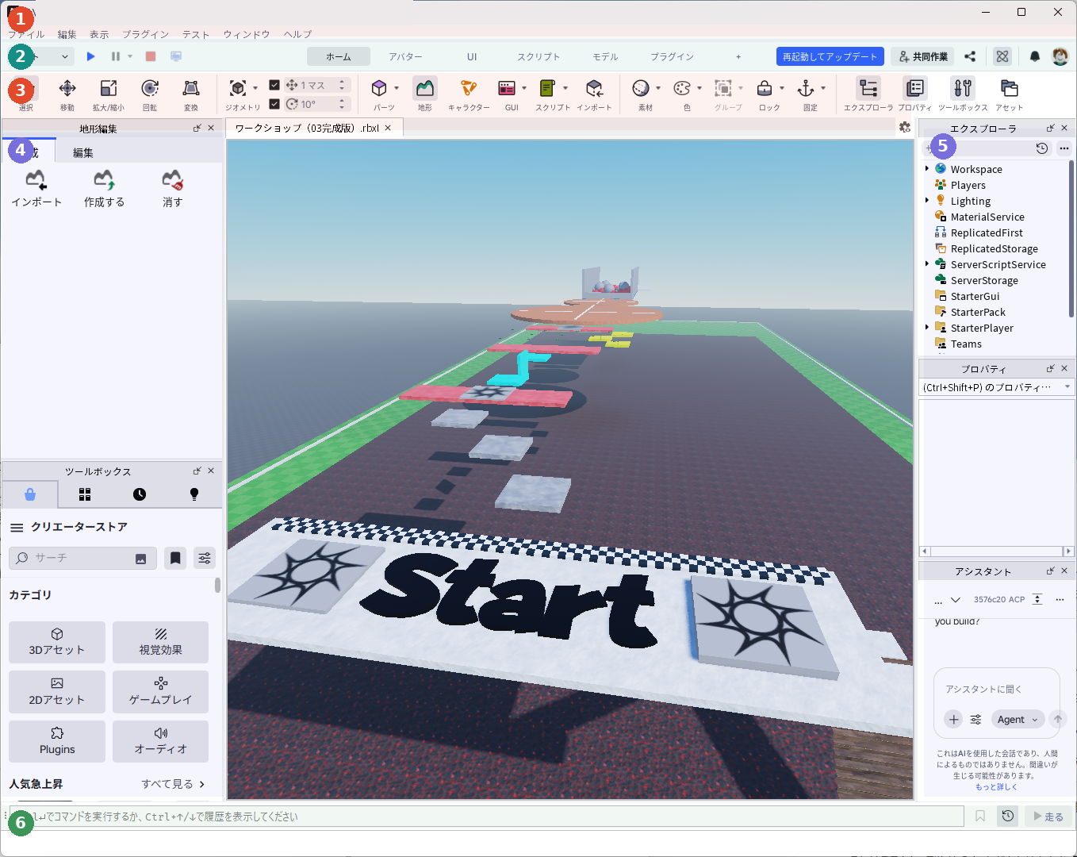The image size is (1077, 857).
Task: Click the GUI toolbar icon
Action: pyautogui.click(x=507, y=88)
